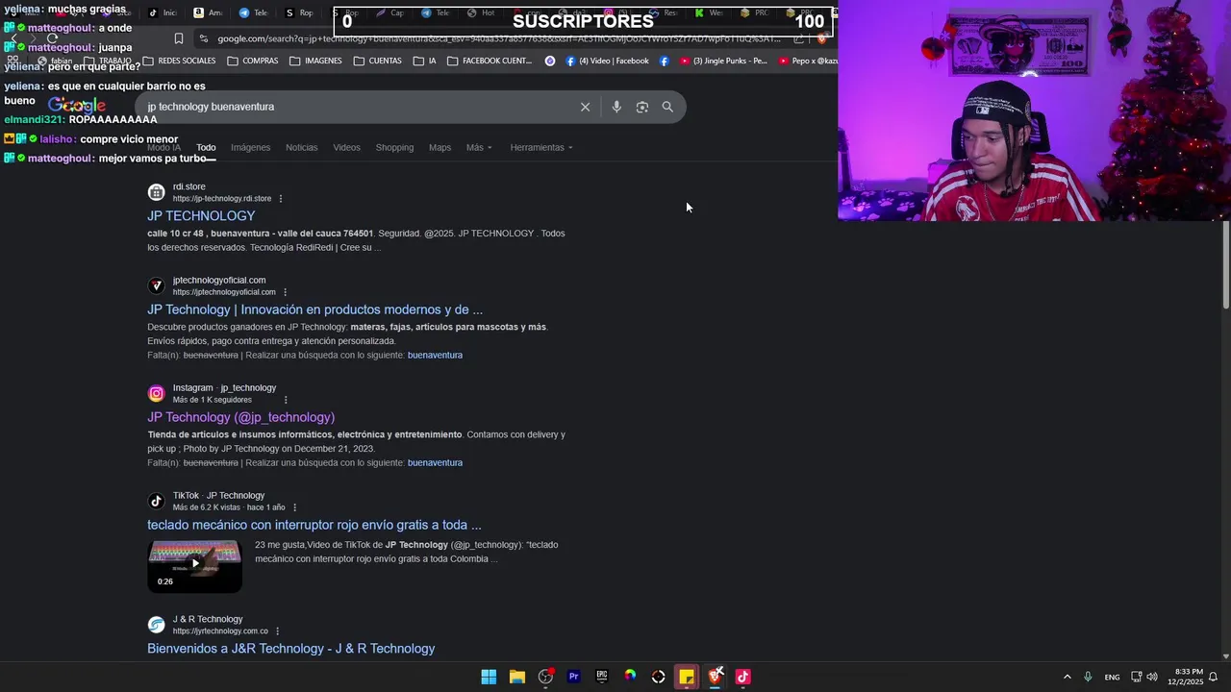This screenshot has width=1231, height=692.
Task: Open REDES SOCIALES bookmarks folder
Action: click(179, 61)
